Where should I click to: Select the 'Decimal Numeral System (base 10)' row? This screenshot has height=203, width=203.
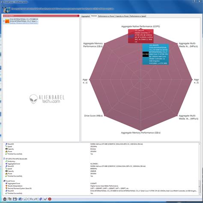(20, 188)
